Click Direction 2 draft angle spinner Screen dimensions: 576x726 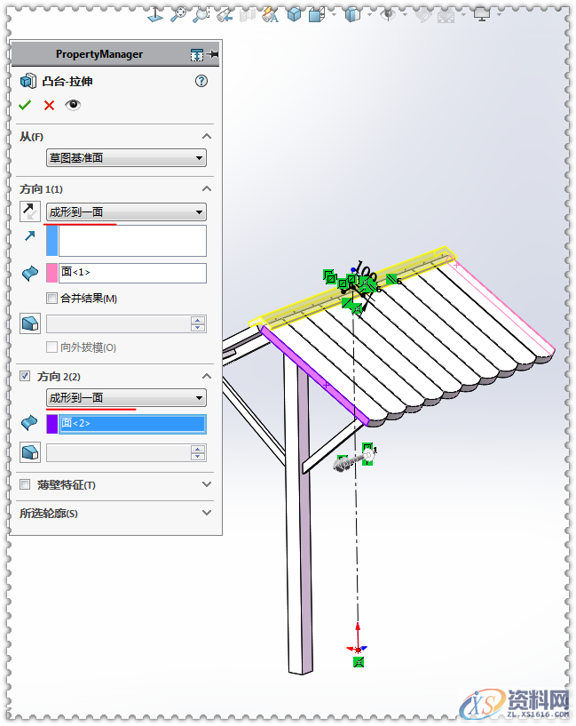198,453
